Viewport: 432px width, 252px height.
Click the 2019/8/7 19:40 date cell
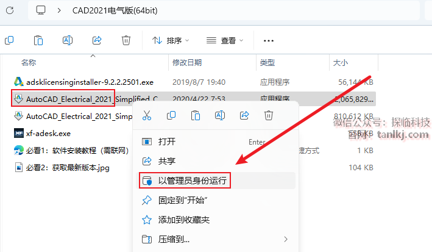(x=199, y=82)
